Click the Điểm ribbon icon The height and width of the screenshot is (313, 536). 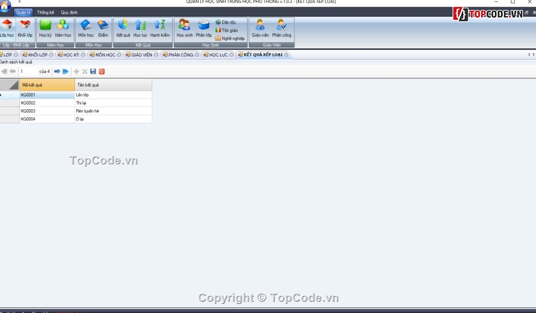[103, 28]
